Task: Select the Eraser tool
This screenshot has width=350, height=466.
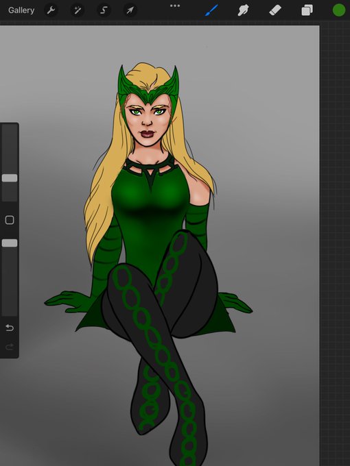Action: pos(275,10)
